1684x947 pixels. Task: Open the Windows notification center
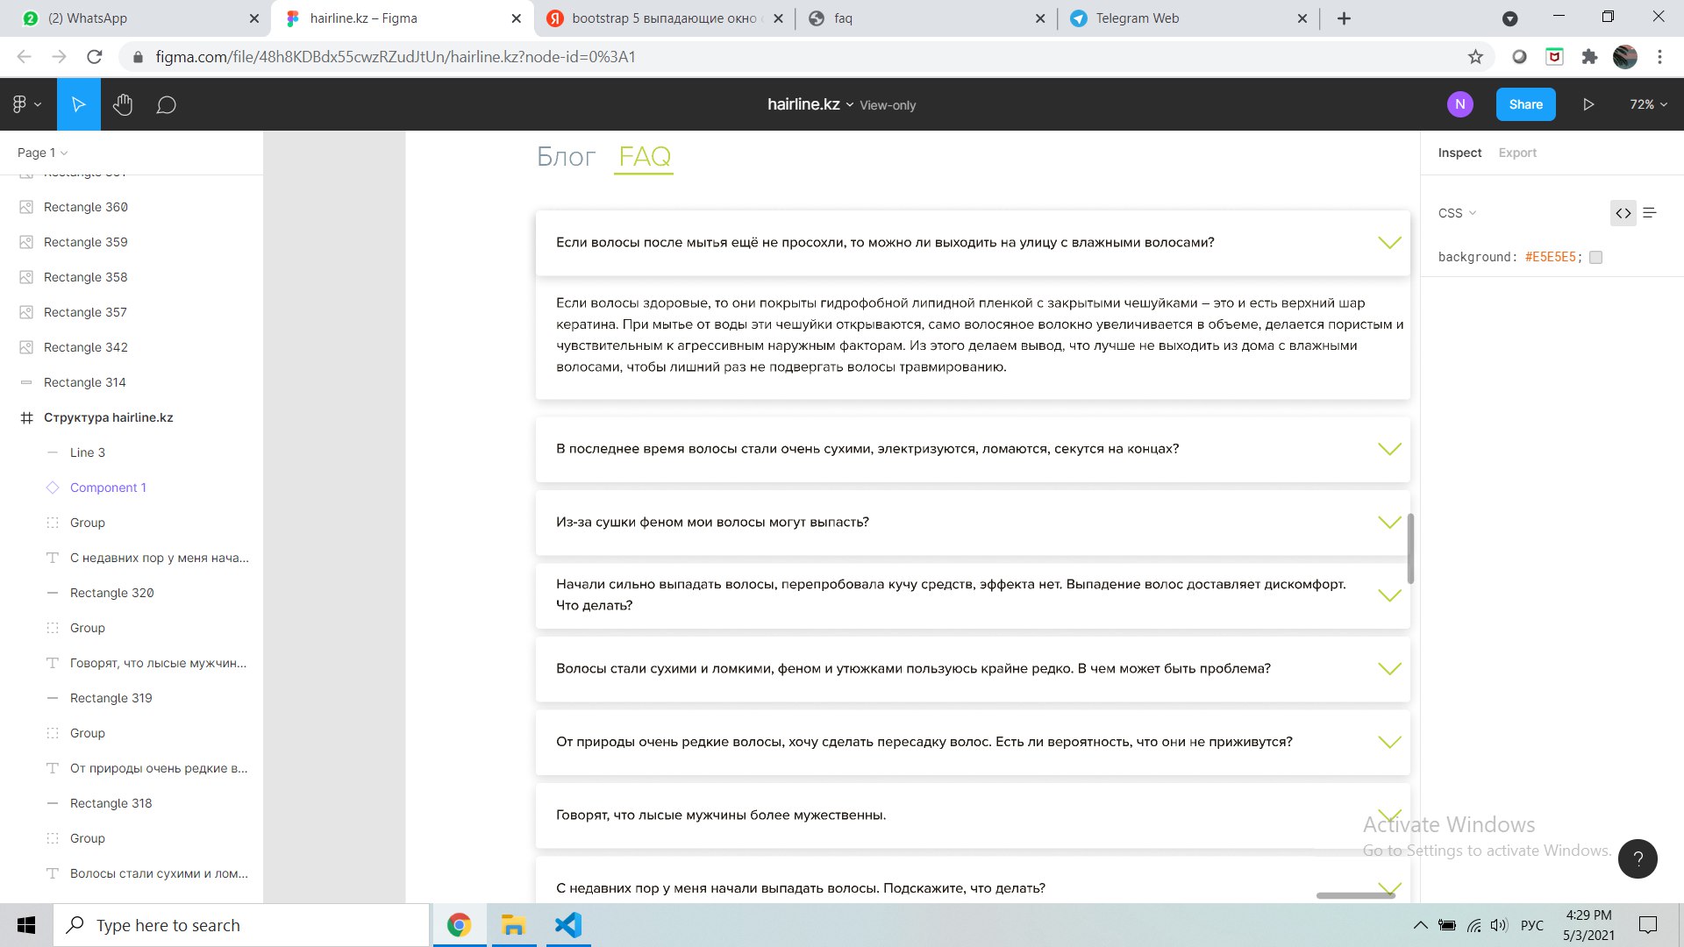(1648, 925)
